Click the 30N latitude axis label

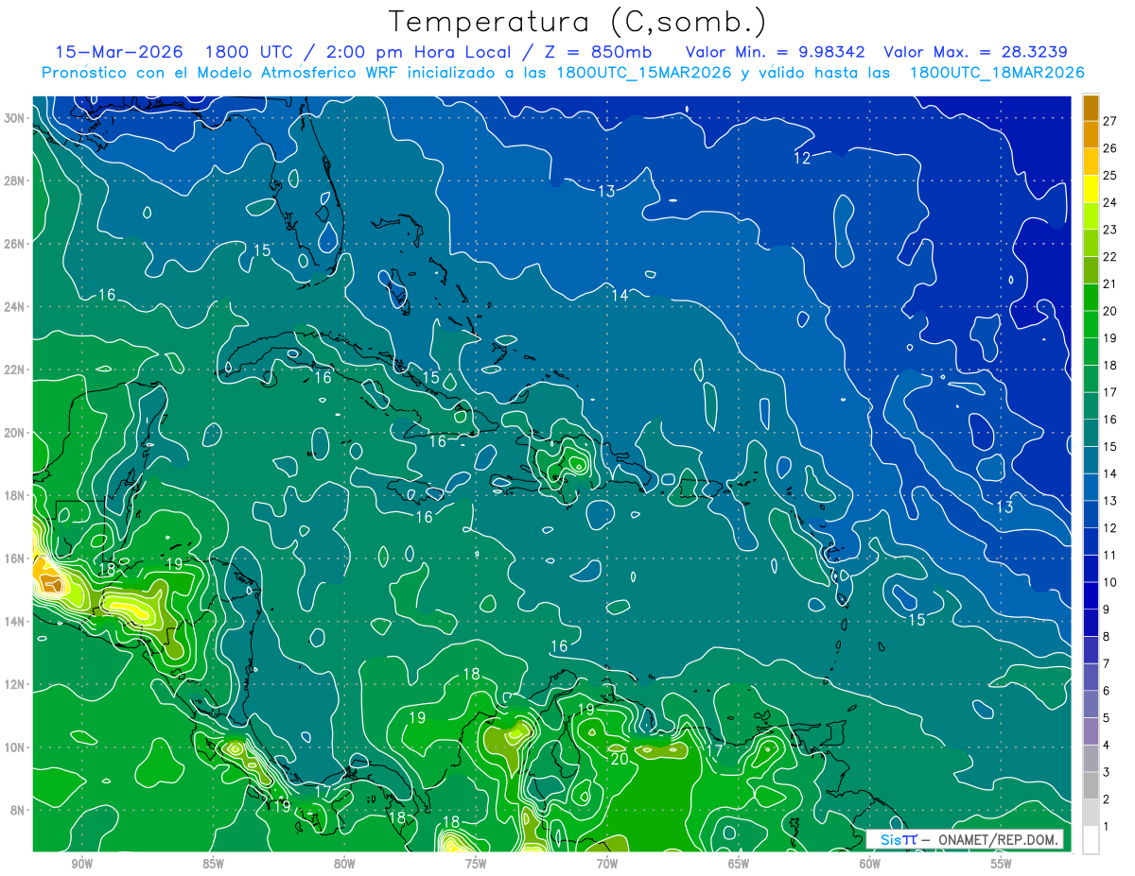tap(15, 117)
